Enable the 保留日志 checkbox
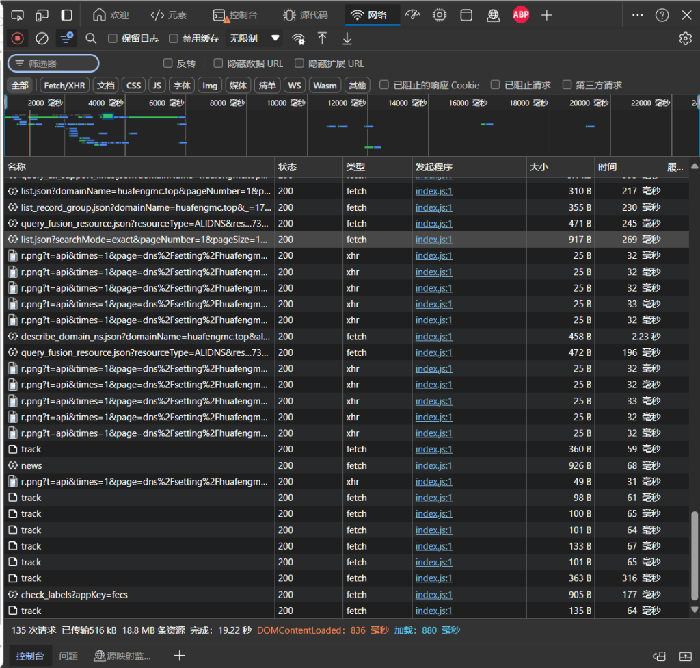700x668 pixels. [113, 39]
